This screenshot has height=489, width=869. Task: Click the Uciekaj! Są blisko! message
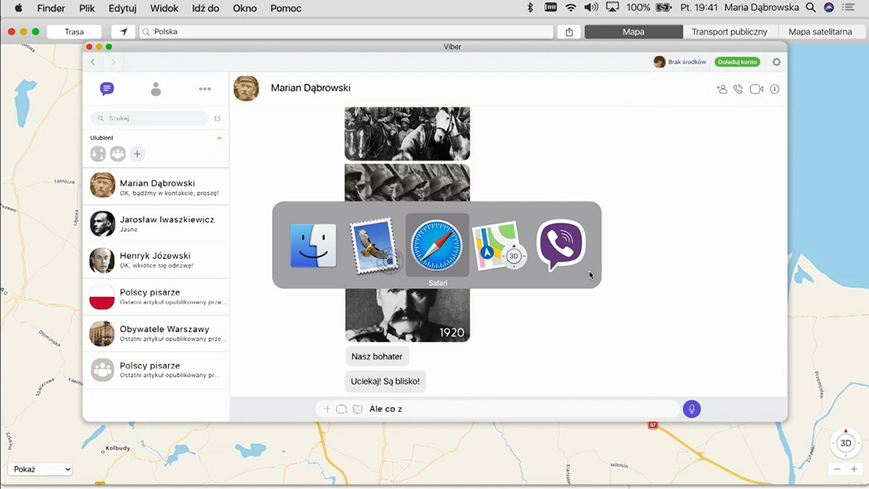pos(385,382)
